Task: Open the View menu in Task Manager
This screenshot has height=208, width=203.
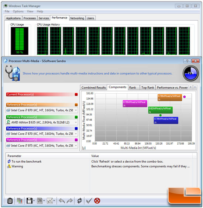Action: point(30,11)
